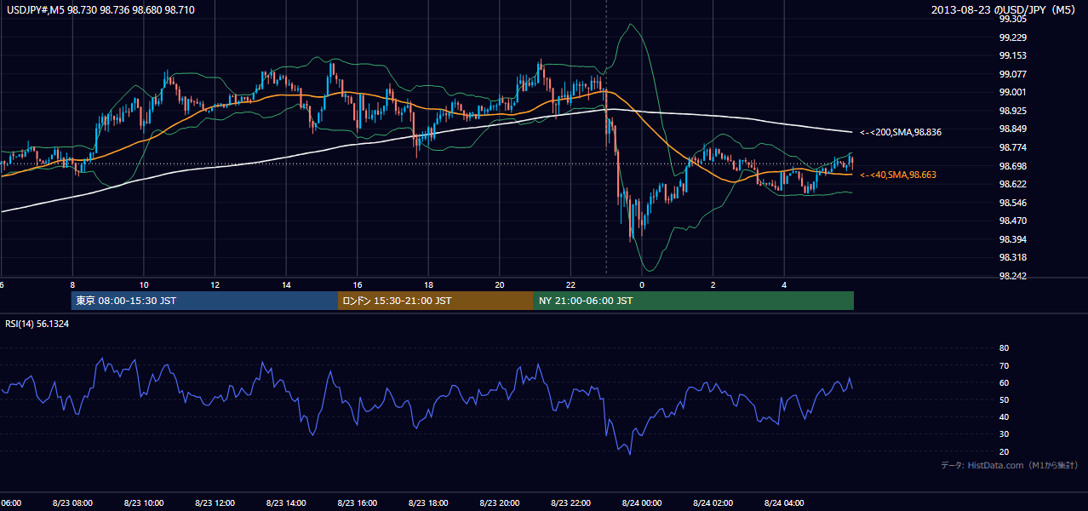
Task: Click the 99.153 price axis label
Action: coord(1011,56)
